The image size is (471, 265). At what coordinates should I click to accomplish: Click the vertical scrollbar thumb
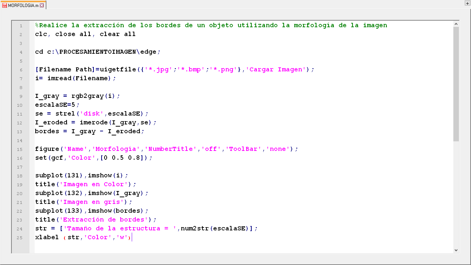pos(456,84)
